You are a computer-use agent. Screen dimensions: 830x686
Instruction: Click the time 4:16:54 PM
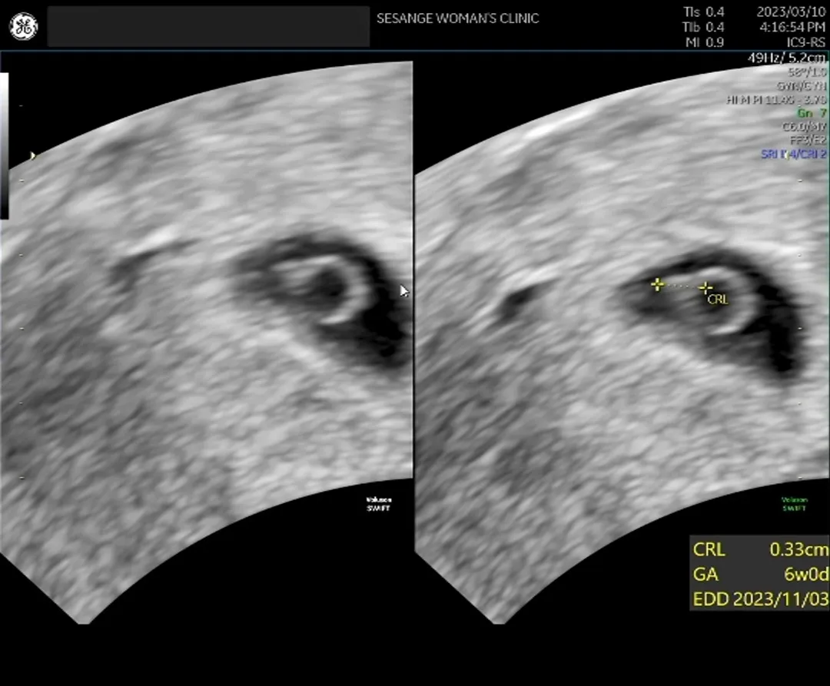(792, 27)
